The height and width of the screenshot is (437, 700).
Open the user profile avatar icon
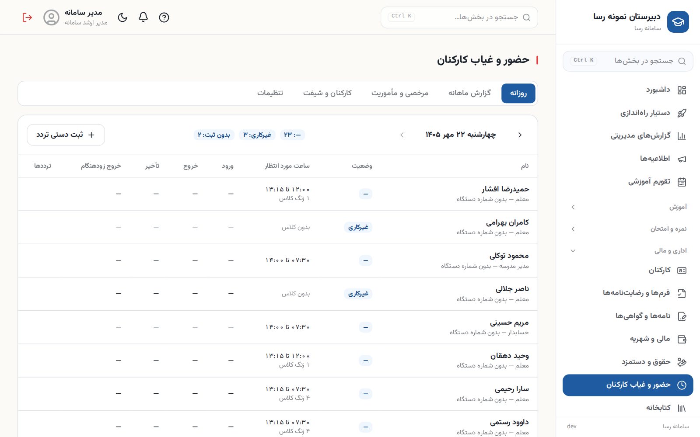[x=51, y=17]
